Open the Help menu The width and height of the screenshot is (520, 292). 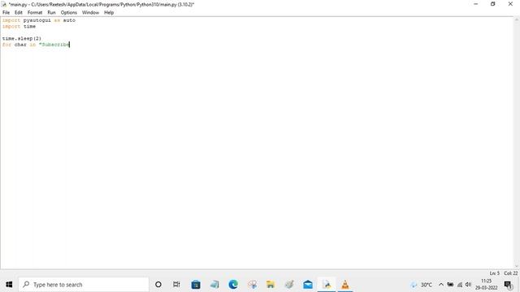[x=109, y=13]
